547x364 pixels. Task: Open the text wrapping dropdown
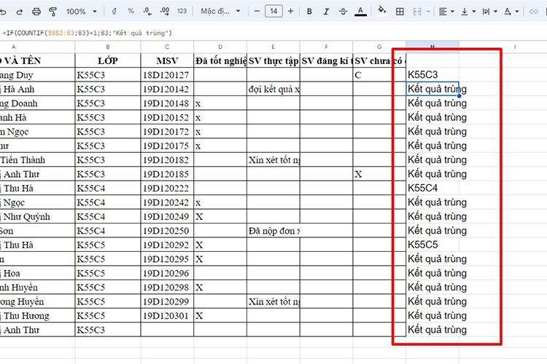490,12
